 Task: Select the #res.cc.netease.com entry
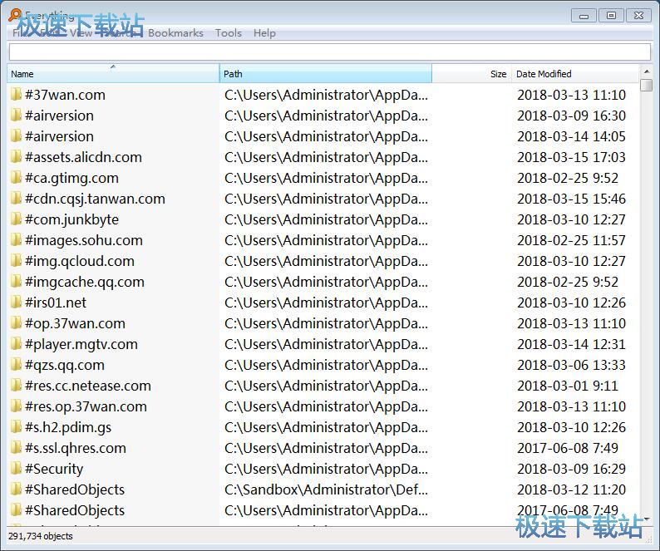[x=87, y=386]
